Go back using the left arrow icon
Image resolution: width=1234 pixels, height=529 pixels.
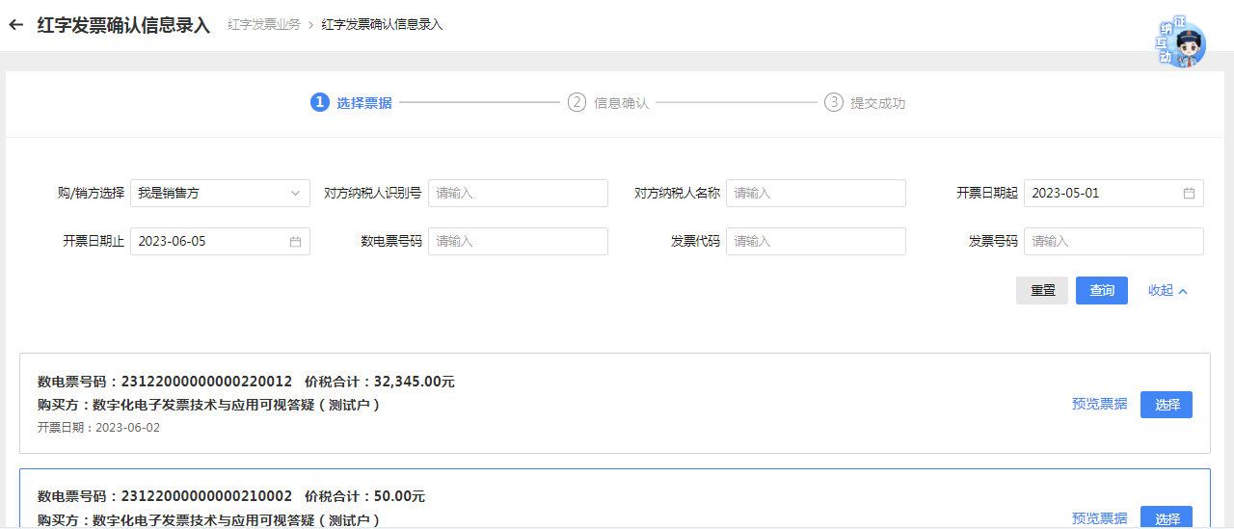(15, 25)
